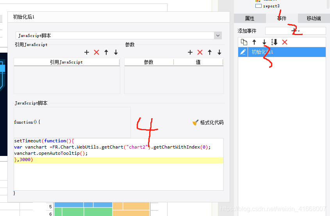The height and width of the screenshot is (216, 330).
Task: Select row 5 header in spreadsheet
Action: [x=50, y=207]
